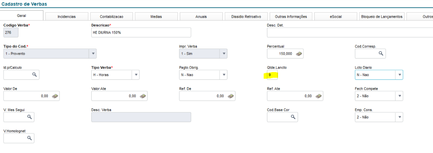Switch to the Incidencias tab

point(67,17)
